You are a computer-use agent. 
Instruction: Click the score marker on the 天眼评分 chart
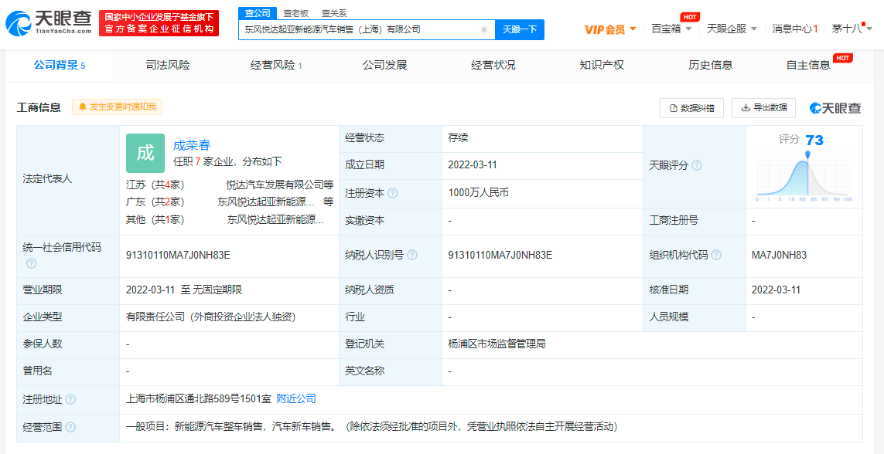coord(807,153)
